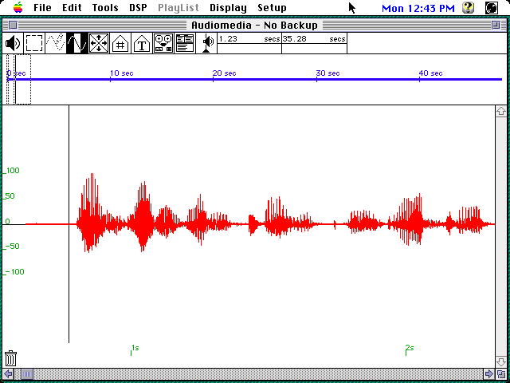Click the 100 amplitude axis label
The height and width of the screenshot is (383, 510).
(x=12, y=170)
